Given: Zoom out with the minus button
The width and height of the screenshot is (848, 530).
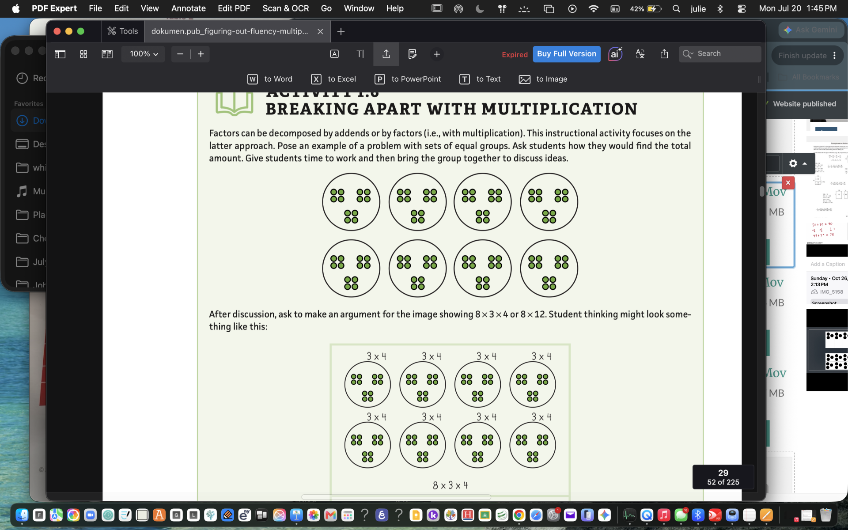Looking at the screenshot, I should coord(180,54).
